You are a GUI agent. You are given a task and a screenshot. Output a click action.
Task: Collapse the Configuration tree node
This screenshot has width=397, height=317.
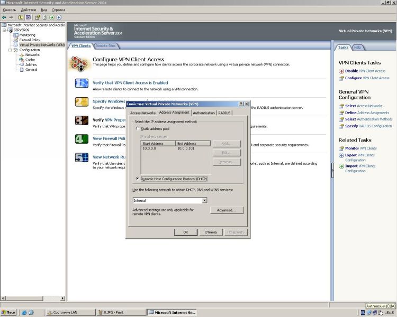tap(10, 50)
